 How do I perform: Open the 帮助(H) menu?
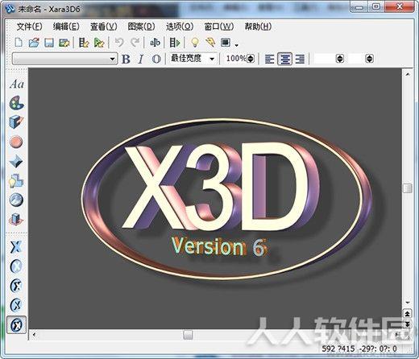click(258, 27)
